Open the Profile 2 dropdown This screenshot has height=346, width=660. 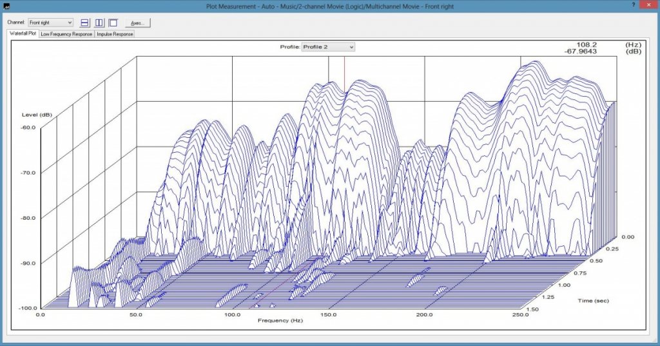tap(328, 47)
